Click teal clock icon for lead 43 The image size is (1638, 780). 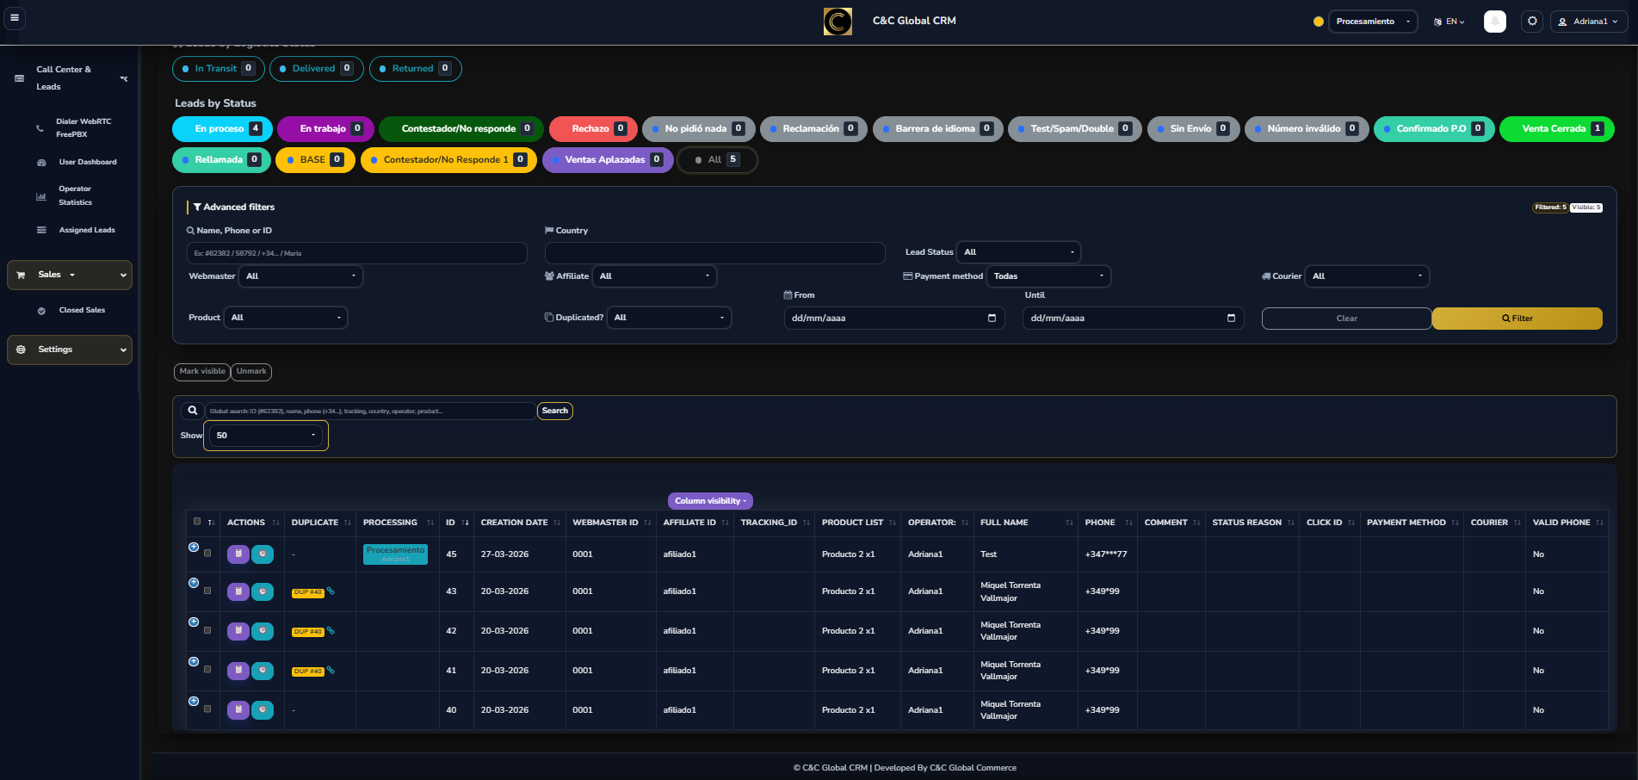[x=263, y=592]
